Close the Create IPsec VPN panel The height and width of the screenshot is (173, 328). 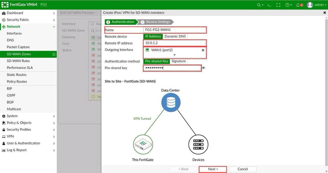pyautogui.click(x=324, y=13)
